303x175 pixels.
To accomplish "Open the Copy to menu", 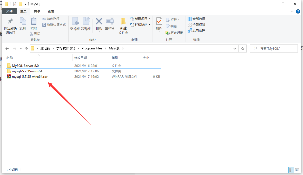I will [86, 24].
